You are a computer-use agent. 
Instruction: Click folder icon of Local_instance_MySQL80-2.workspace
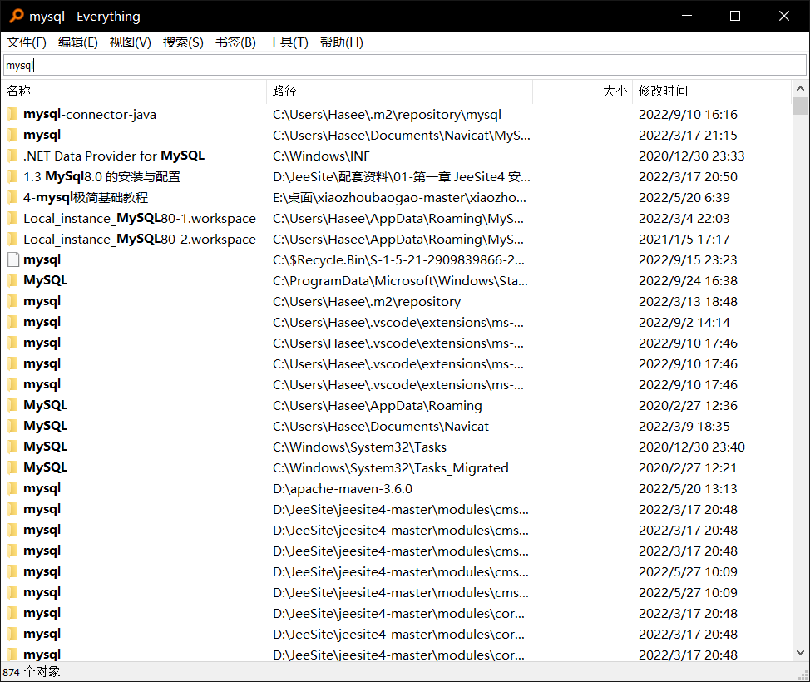click(x=13, y=240)
